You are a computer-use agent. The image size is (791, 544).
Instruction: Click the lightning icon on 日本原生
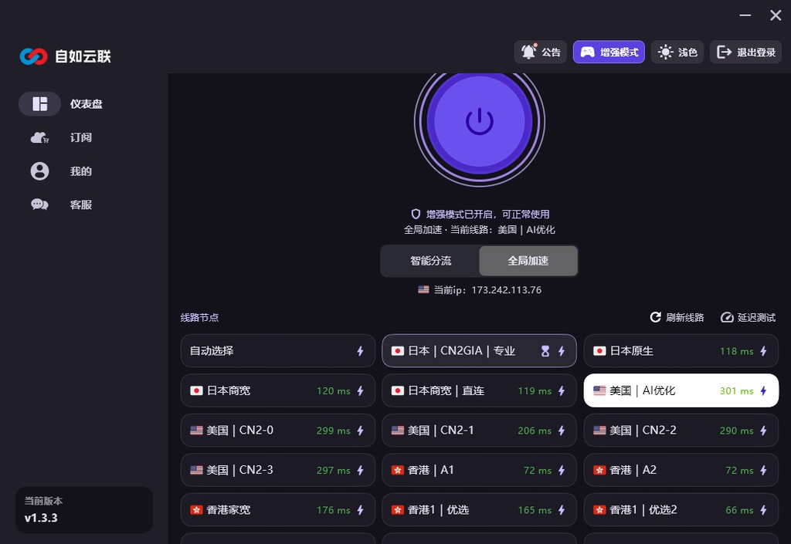pos(763,351)
